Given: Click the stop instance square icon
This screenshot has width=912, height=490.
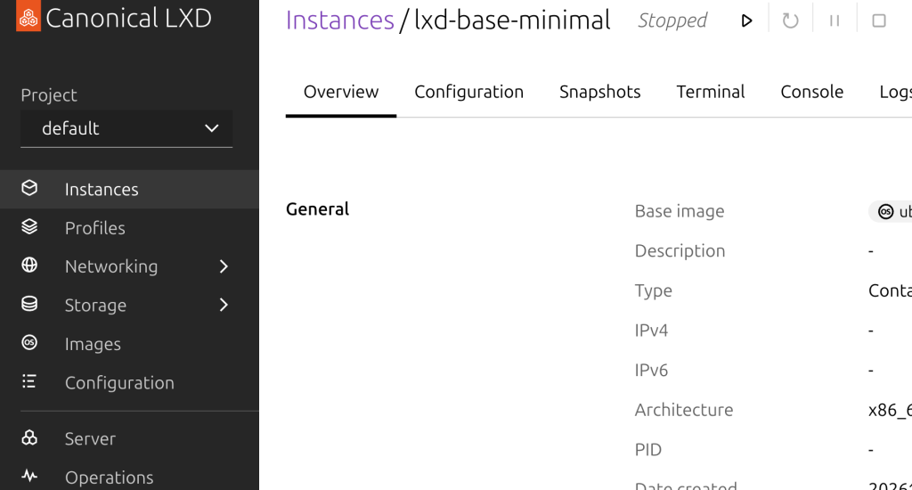Looking at the screenshot, I should [879, 20].
